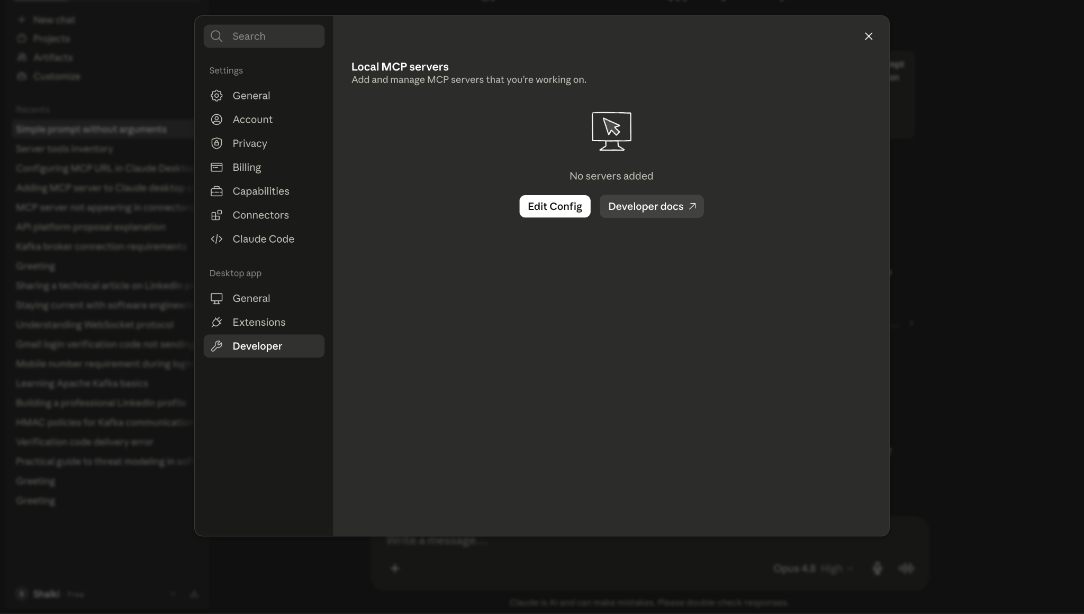Click the microphone icon in background composer
This screenshot has width=1084, height=614.
point(877,569)
